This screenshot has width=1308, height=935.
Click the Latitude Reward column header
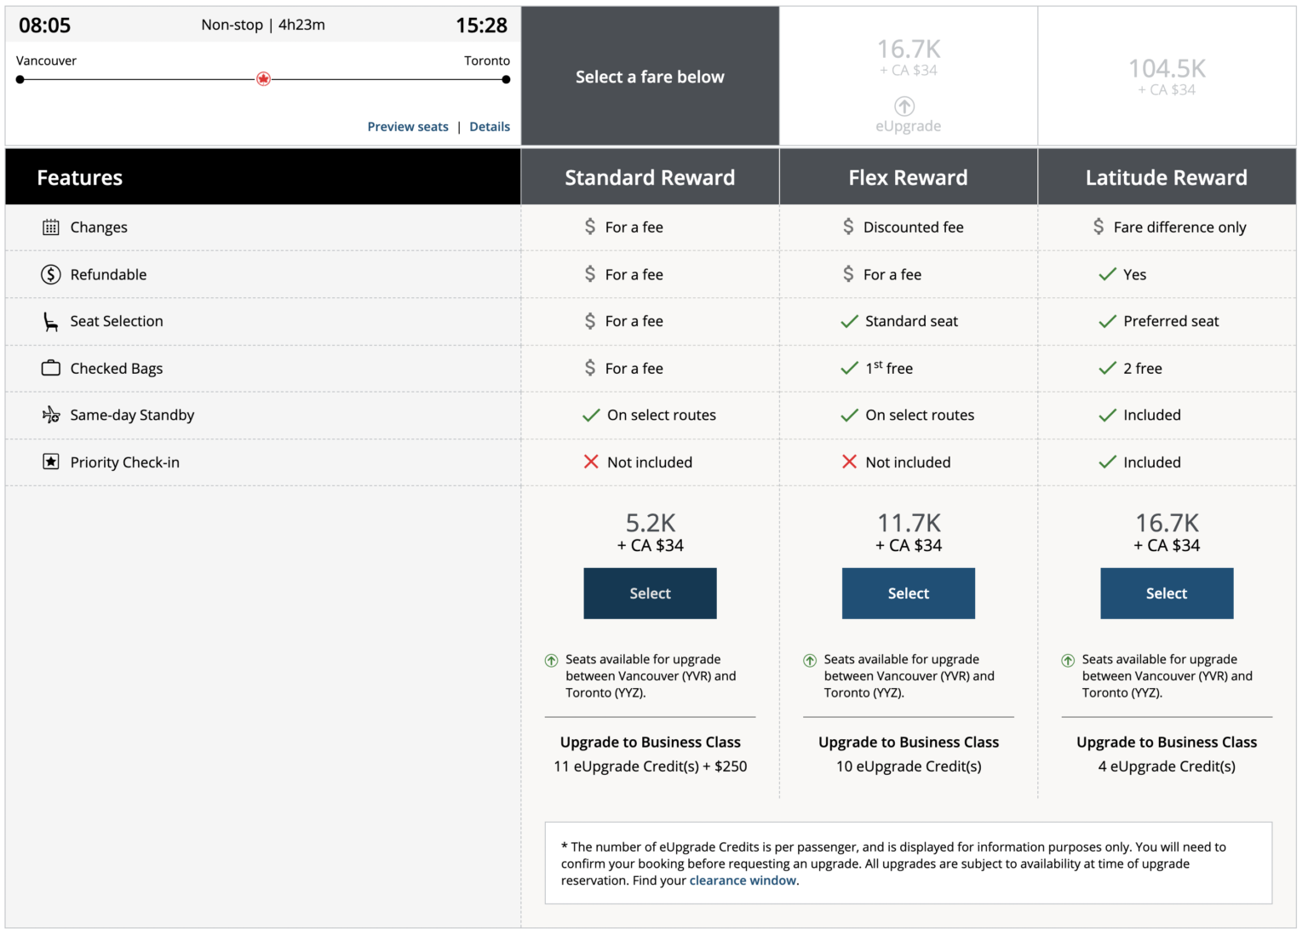point(1167,176)
